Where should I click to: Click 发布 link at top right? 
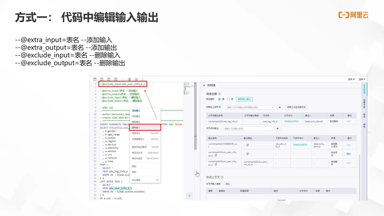pos(351,79)
